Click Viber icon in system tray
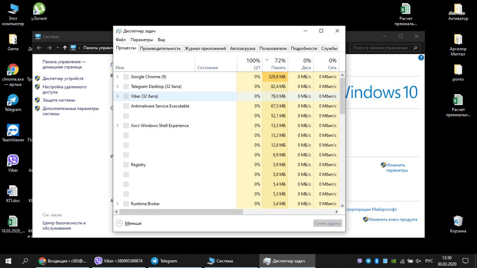The image size is (477, 268). [x=360, y=261]
